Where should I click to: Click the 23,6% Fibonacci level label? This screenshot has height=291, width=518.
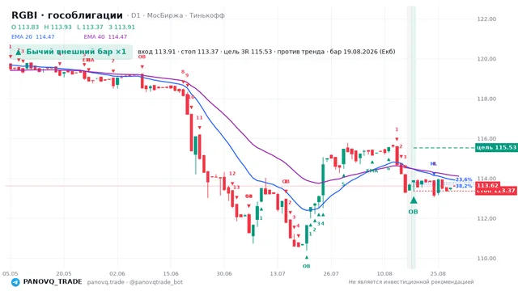pyautogui.click(x=464, y=179)
